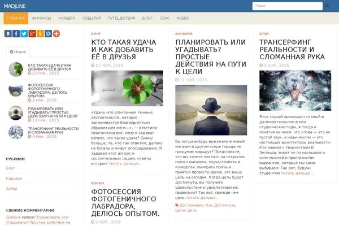Click the СВЕЖИЕ КОММЕНТАРИИ sidebar heading
Screen dimensions: 339x226
point(30,210)
